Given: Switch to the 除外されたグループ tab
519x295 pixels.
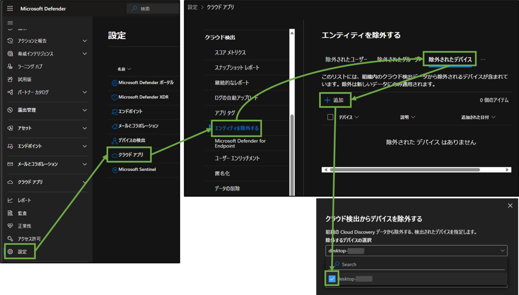Looking at the screenshot, I should pyautogui.click(x=398, y=60).
